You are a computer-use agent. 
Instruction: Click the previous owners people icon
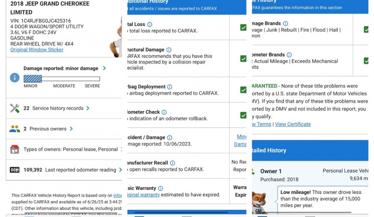14,129
